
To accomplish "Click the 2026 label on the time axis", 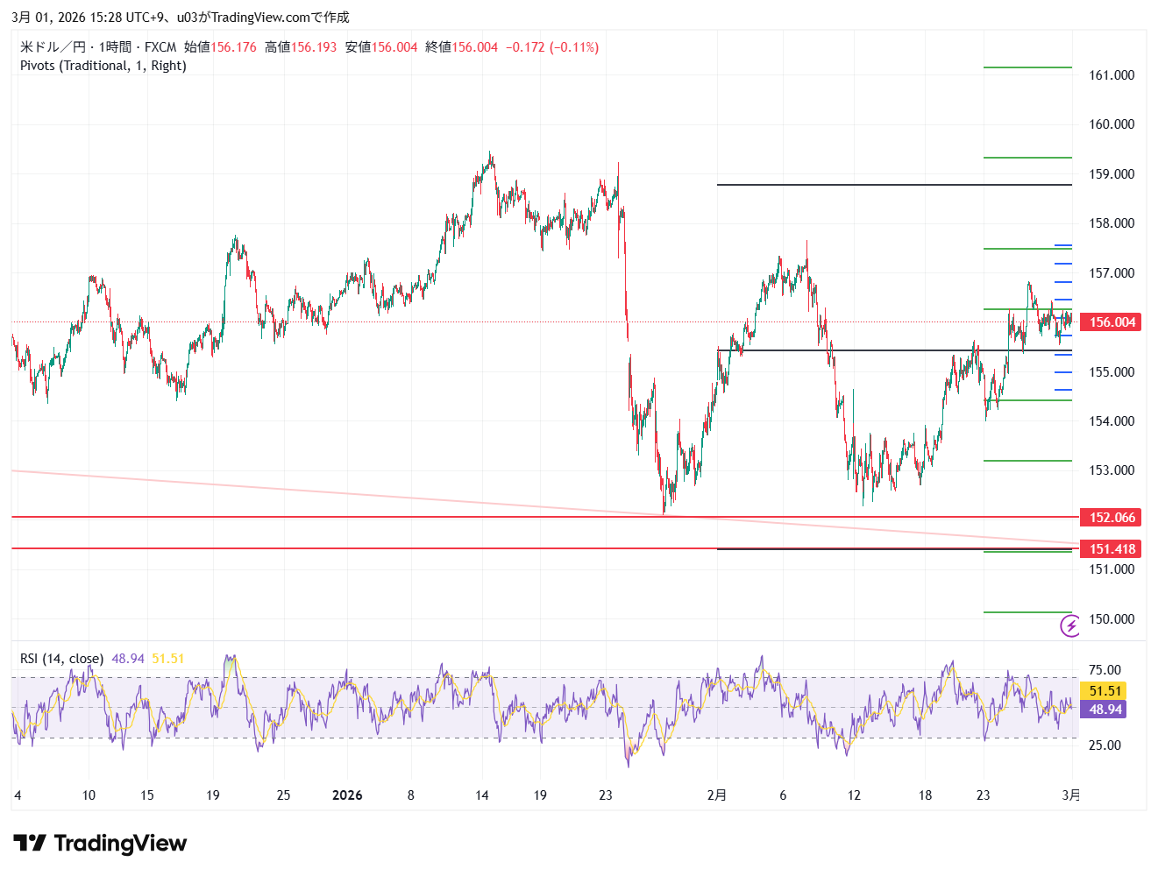I will [x=347, y=795].
